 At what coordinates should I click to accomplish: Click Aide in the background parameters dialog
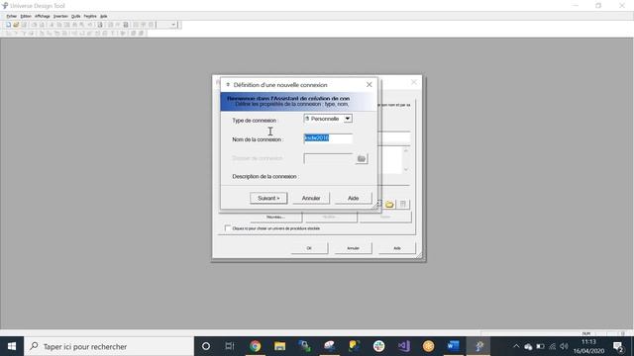click(x=397, y=248)
